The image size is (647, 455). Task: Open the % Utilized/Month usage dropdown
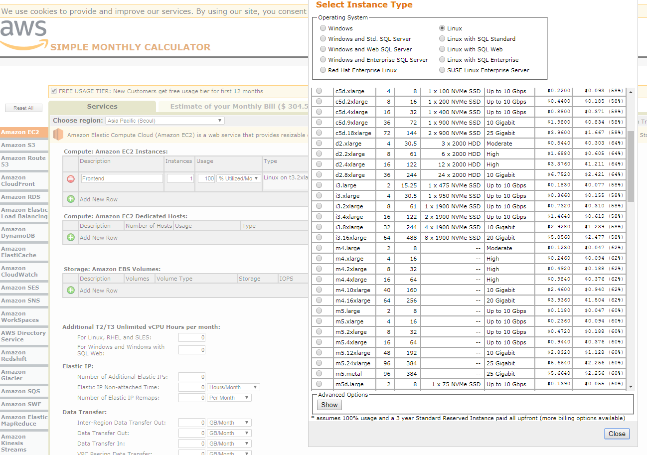tap(238, 178)
